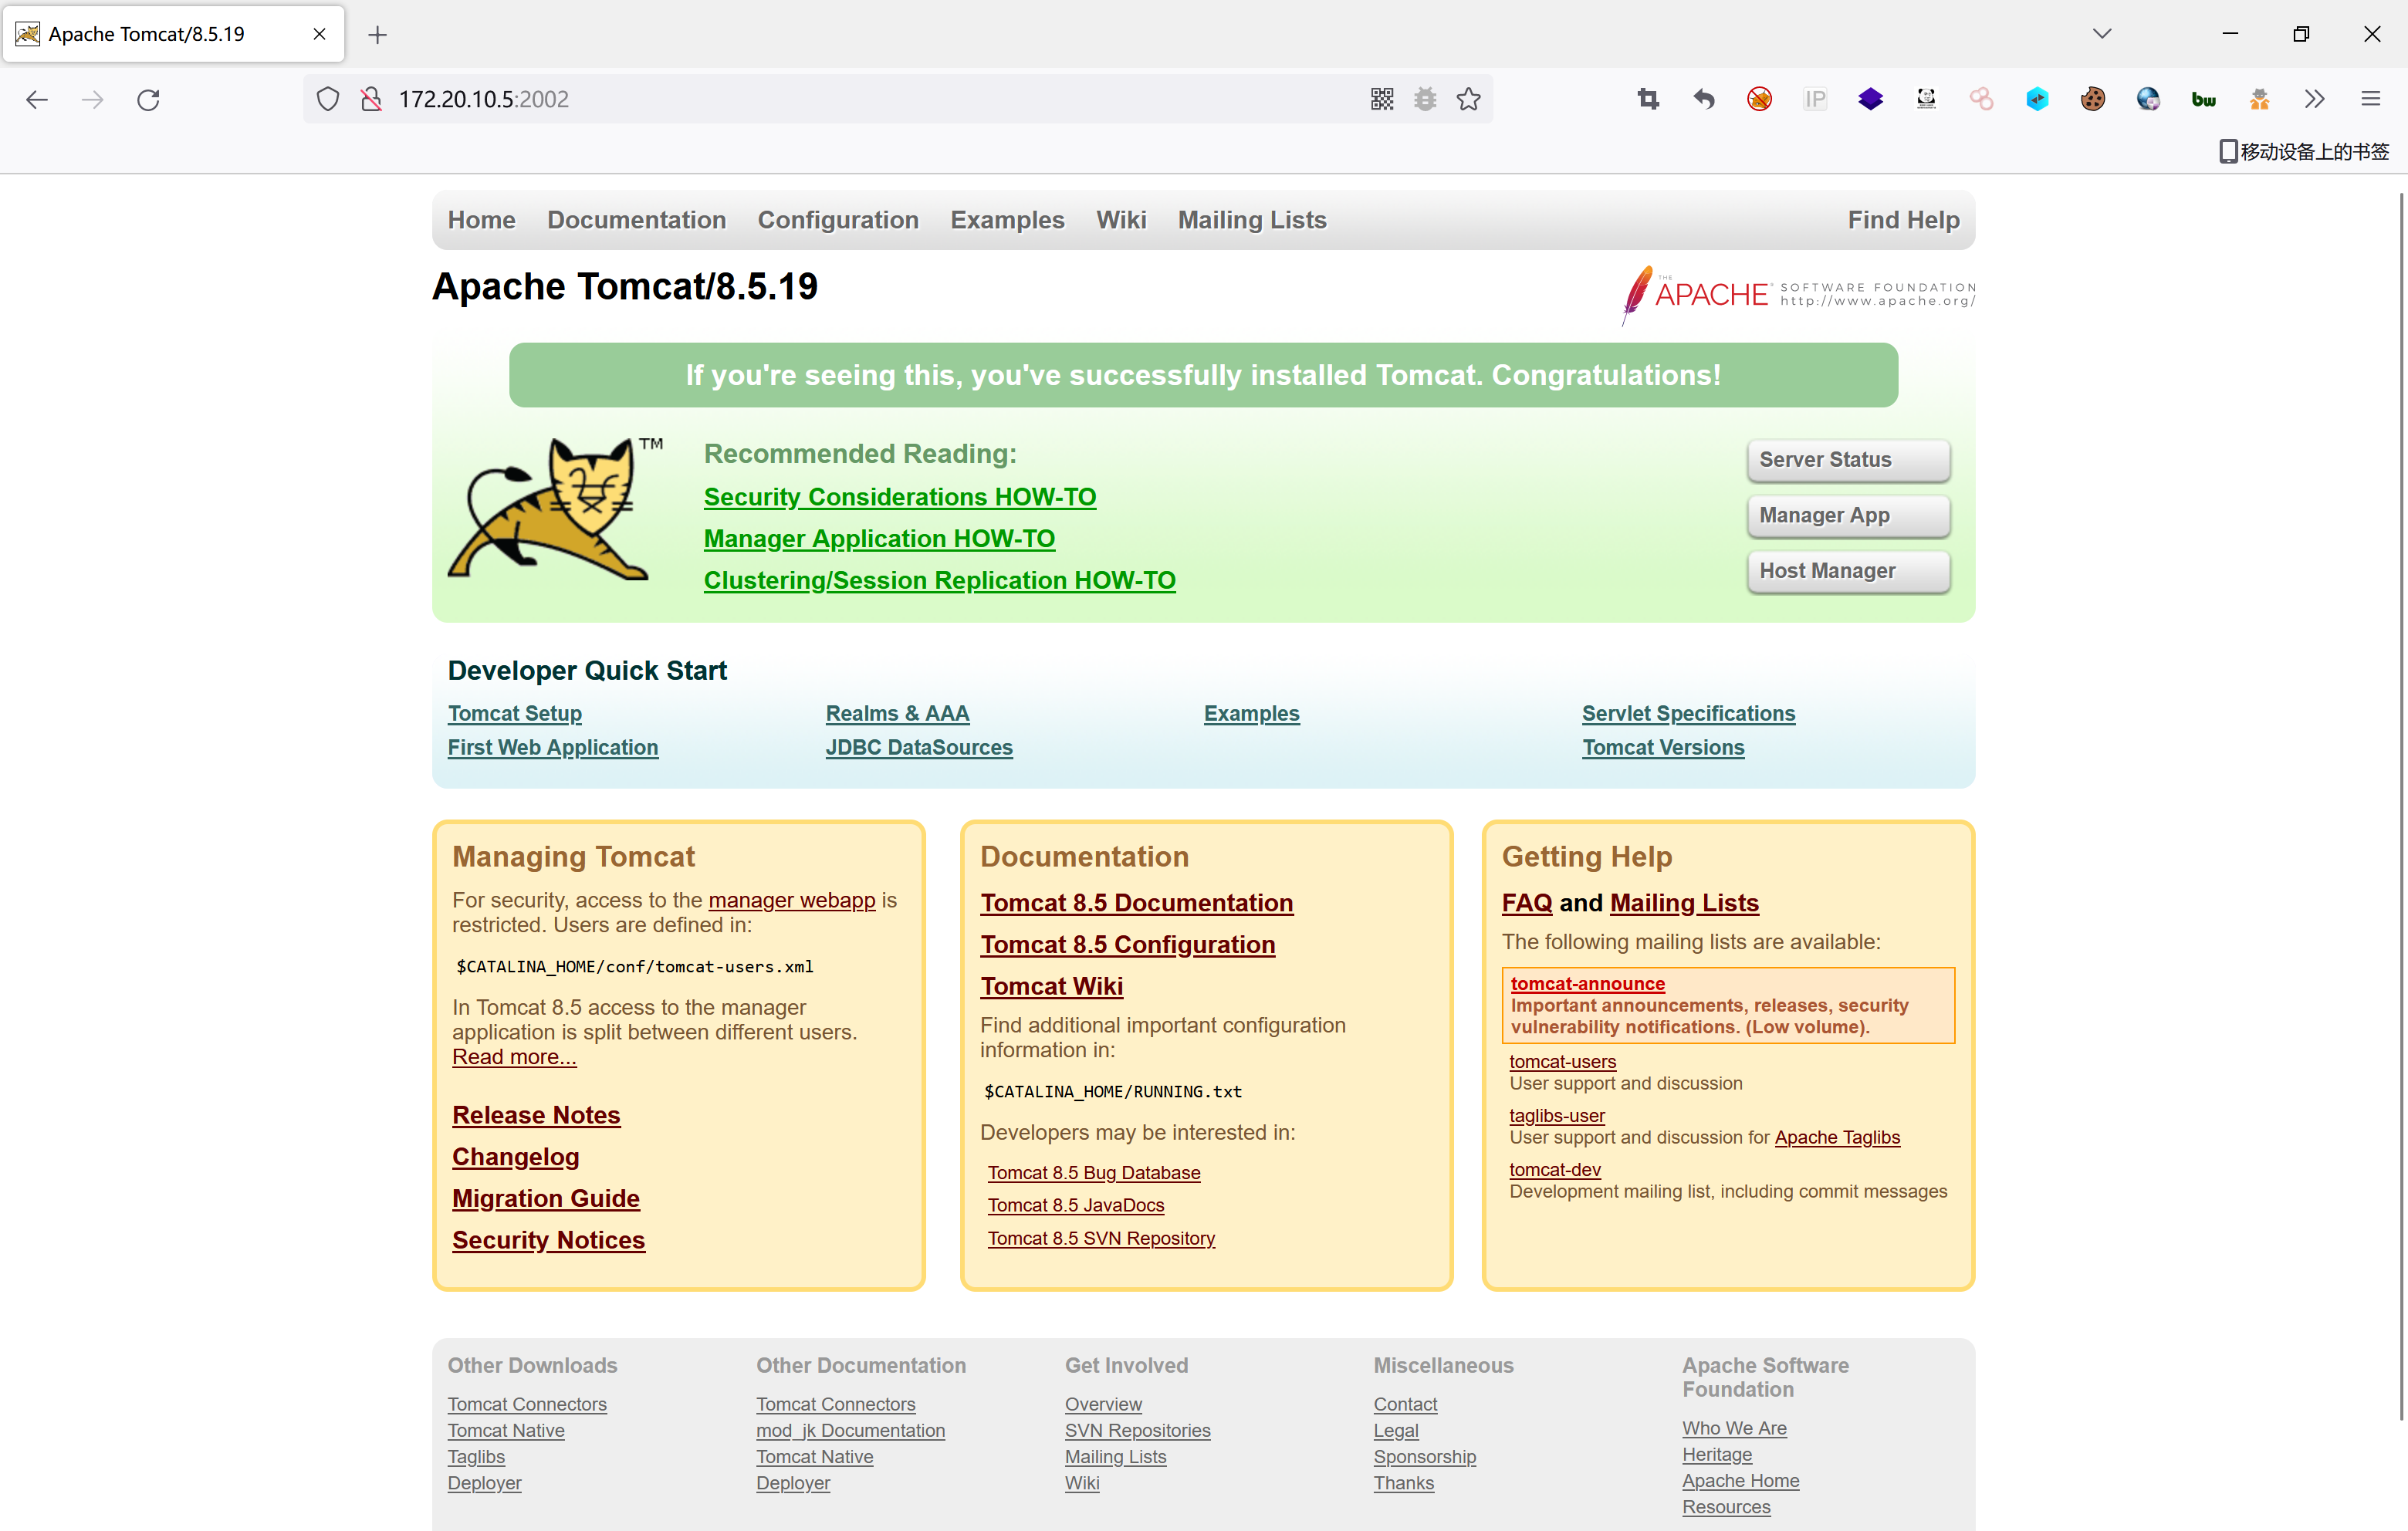Viewport: 2408px width, 1531px height.
Task: Bookmark this page with the star icon
Action: click(1468, 99)
